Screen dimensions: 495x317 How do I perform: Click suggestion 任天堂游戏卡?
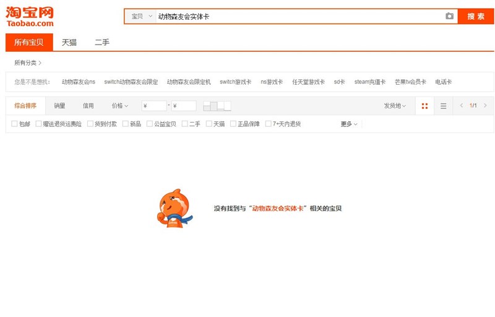[x=308, y=82]
